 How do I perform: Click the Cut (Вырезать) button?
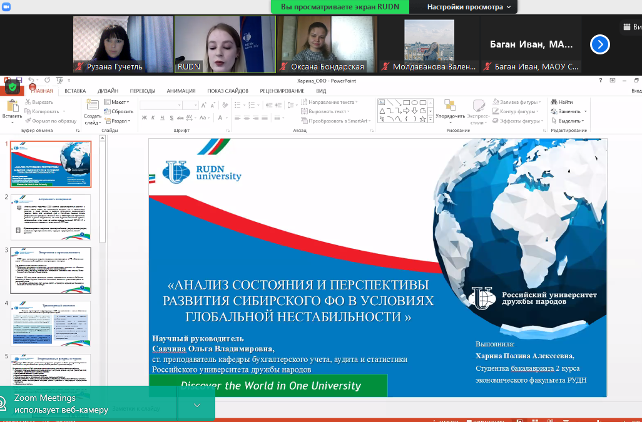point(39,102)
